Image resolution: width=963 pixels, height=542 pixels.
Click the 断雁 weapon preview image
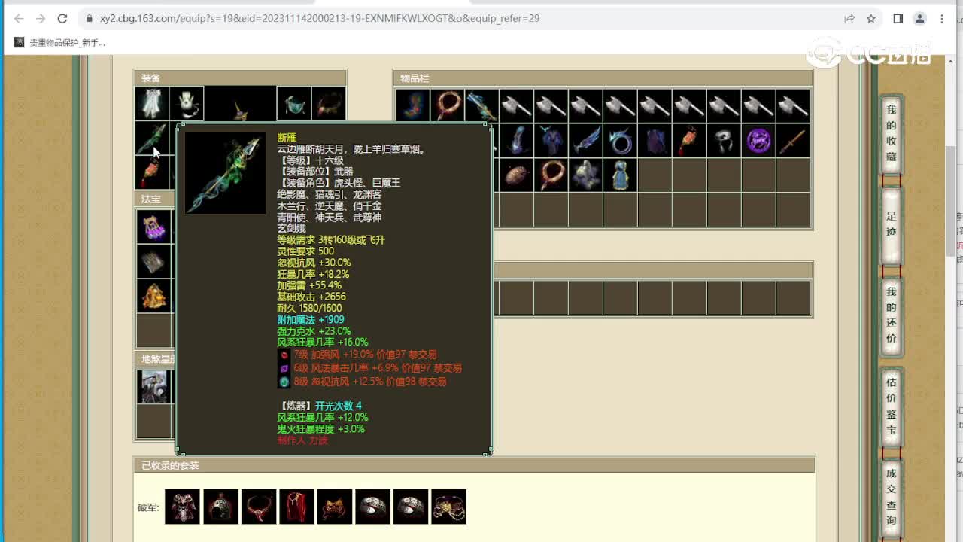pos(226,174)
